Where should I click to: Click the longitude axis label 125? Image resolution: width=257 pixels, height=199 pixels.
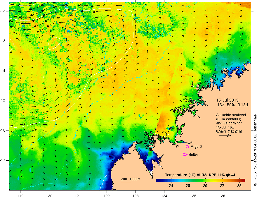[193, 196]
